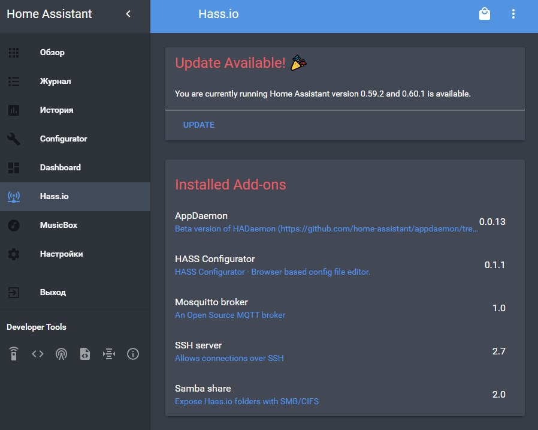Screen dimensions: 538x430
Task: Click the Dashboard tiles icon
Action: point(14,167)
